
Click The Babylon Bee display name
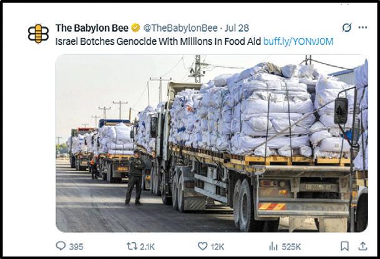tap(92, 28)
